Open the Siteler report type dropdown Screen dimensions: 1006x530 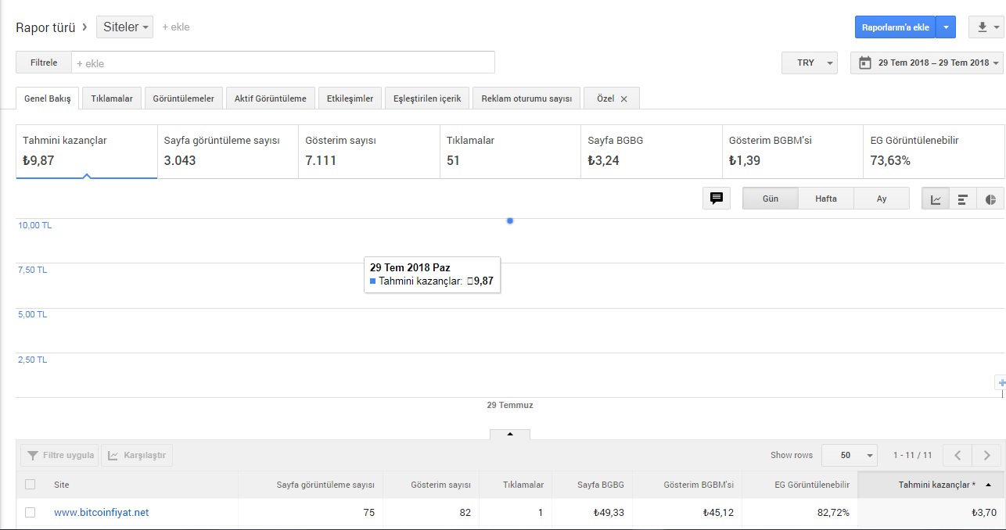(125, 27)
